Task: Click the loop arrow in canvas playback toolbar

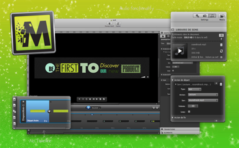Action: coord(86,99)
